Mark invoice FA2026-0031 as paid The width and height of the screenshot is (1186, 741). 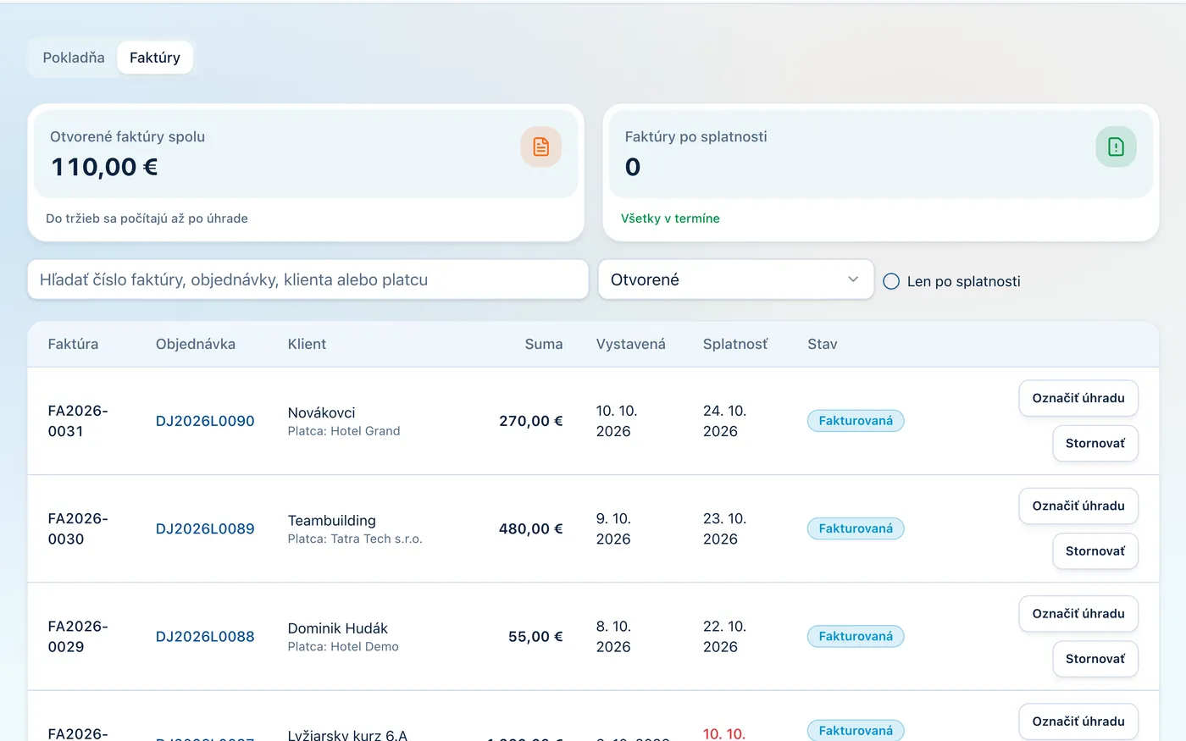[x=1078, y=398]
